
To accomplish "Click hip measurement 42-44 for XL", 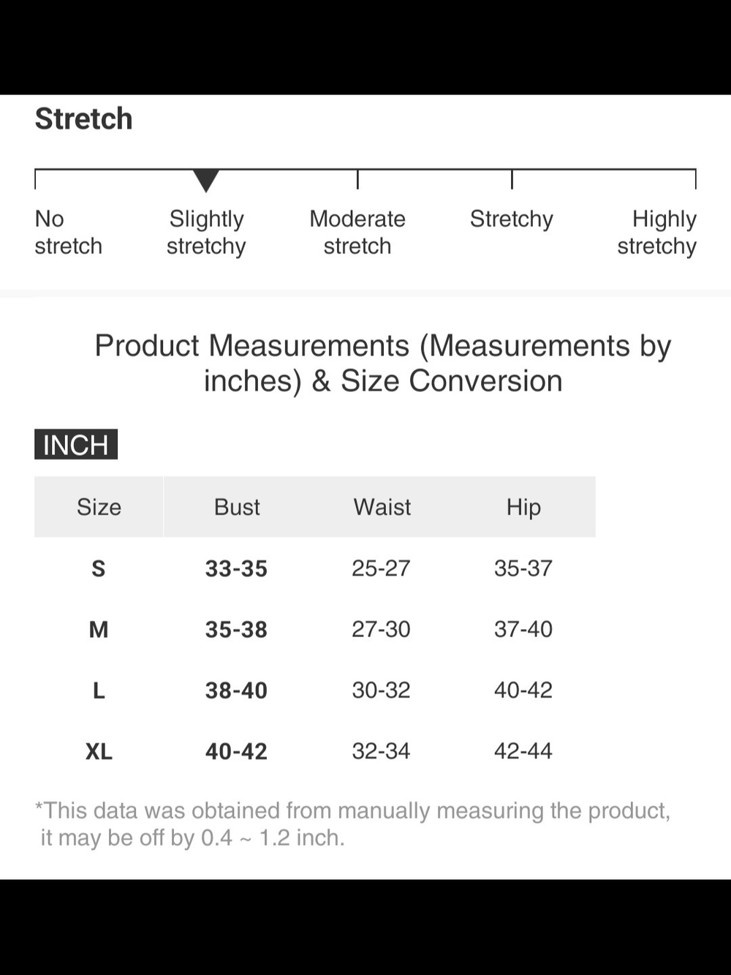I will point(523,751).
